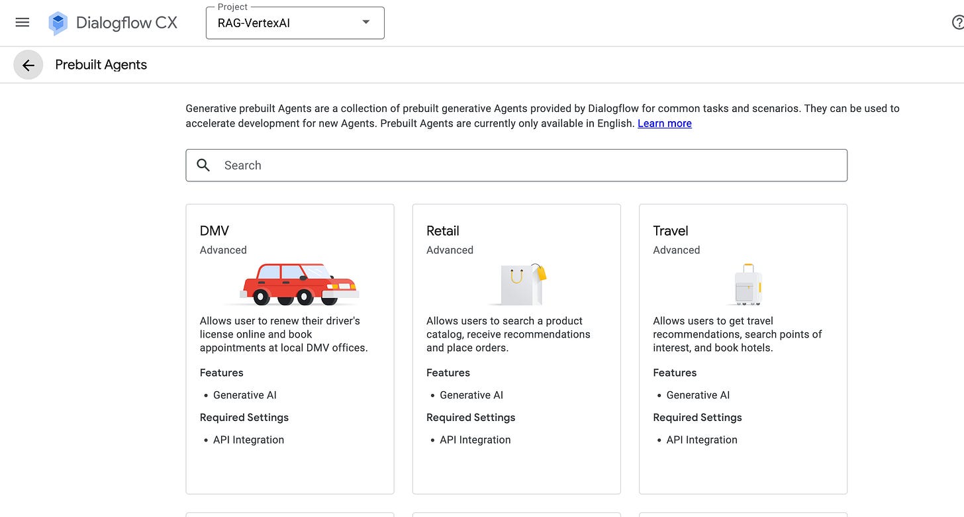964x517 pixels.
Task: Click the red car DMV illustration
Action: [x=299, y=284]
